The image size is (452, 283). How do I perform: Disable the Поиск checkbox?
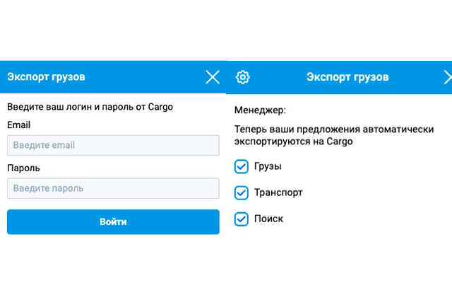(242, 219)
